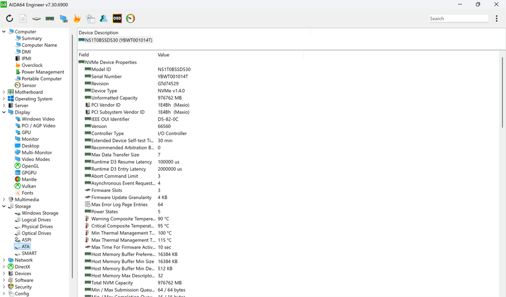Expand the Operating System tree node
The height and width of the screenshot is (297, 506).
point(4,99)
